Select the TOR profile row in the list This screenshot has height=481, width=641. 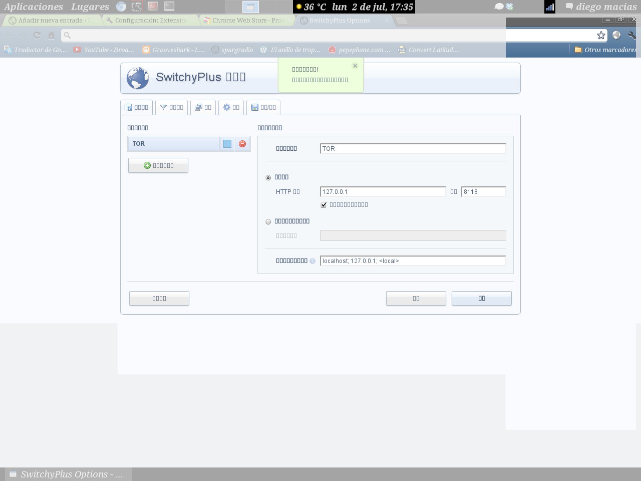click(174, 144)
